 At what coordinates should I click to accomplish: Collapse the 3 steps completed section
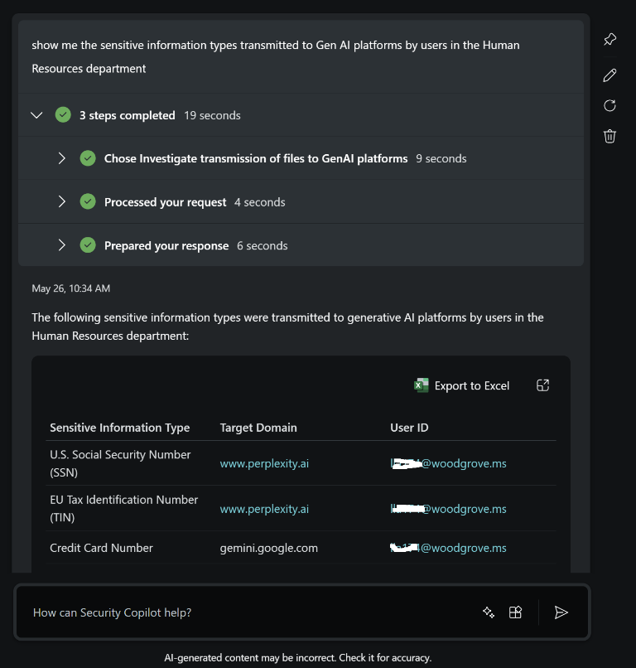coord(36,115)
